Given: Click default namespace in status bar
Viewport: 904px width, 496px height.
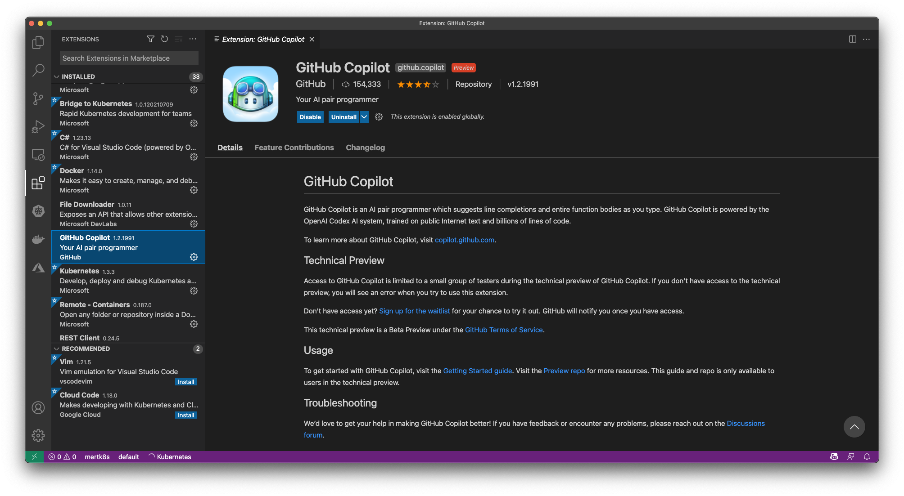Looking at the screenshot, I should pos(128,456).
